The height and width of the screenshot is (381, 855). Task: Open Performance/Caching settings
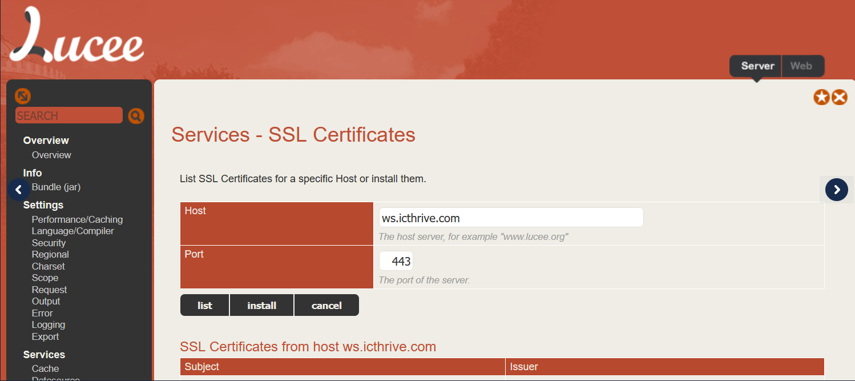[77, 219]
